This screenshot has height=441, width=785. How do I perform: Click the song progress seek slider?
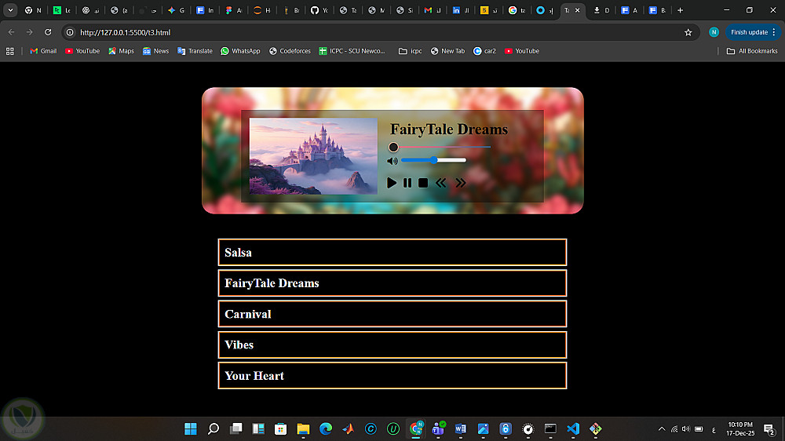[x=440, y=148]
